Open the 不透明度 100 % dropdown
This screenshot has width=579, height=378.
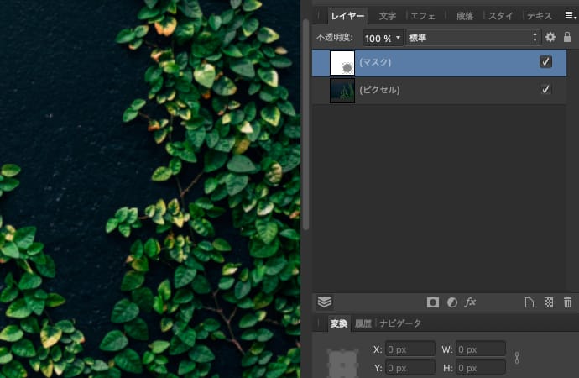(x=383, y=38)
